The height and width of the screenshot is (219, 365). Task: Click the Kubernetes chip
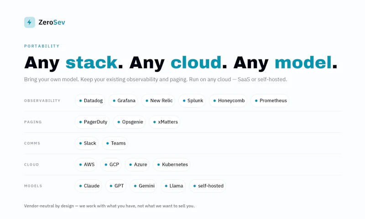tap(172, 165)
